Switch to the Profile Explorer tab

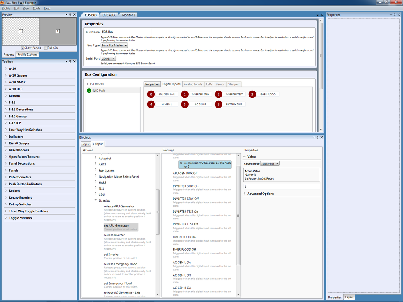(27, 54)
